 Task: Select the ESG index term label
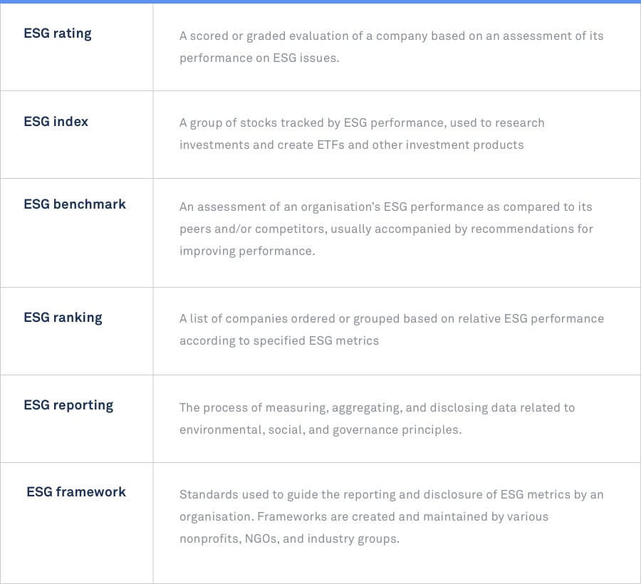(x=56, y=121)
